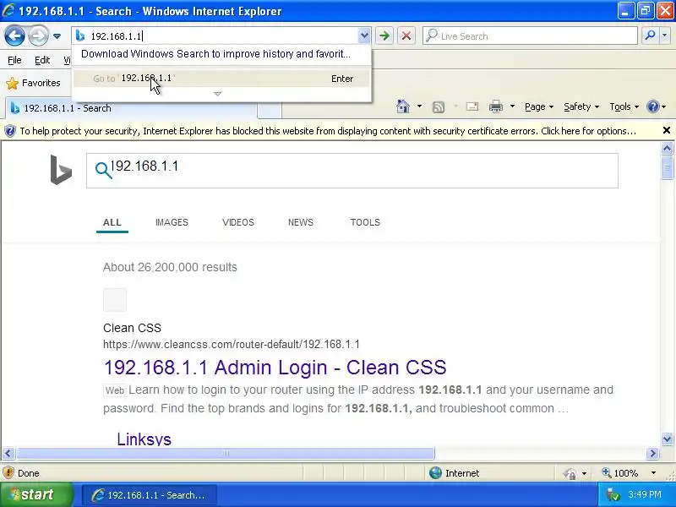The image size is (676, 507).
Task: Click the Bing logo on page
Action: (x=61, y=170)
